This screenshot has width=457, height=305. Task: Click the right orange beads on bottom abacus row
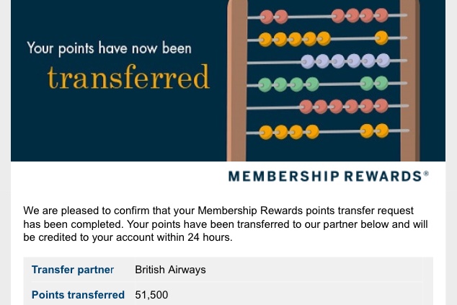[374, 131]
